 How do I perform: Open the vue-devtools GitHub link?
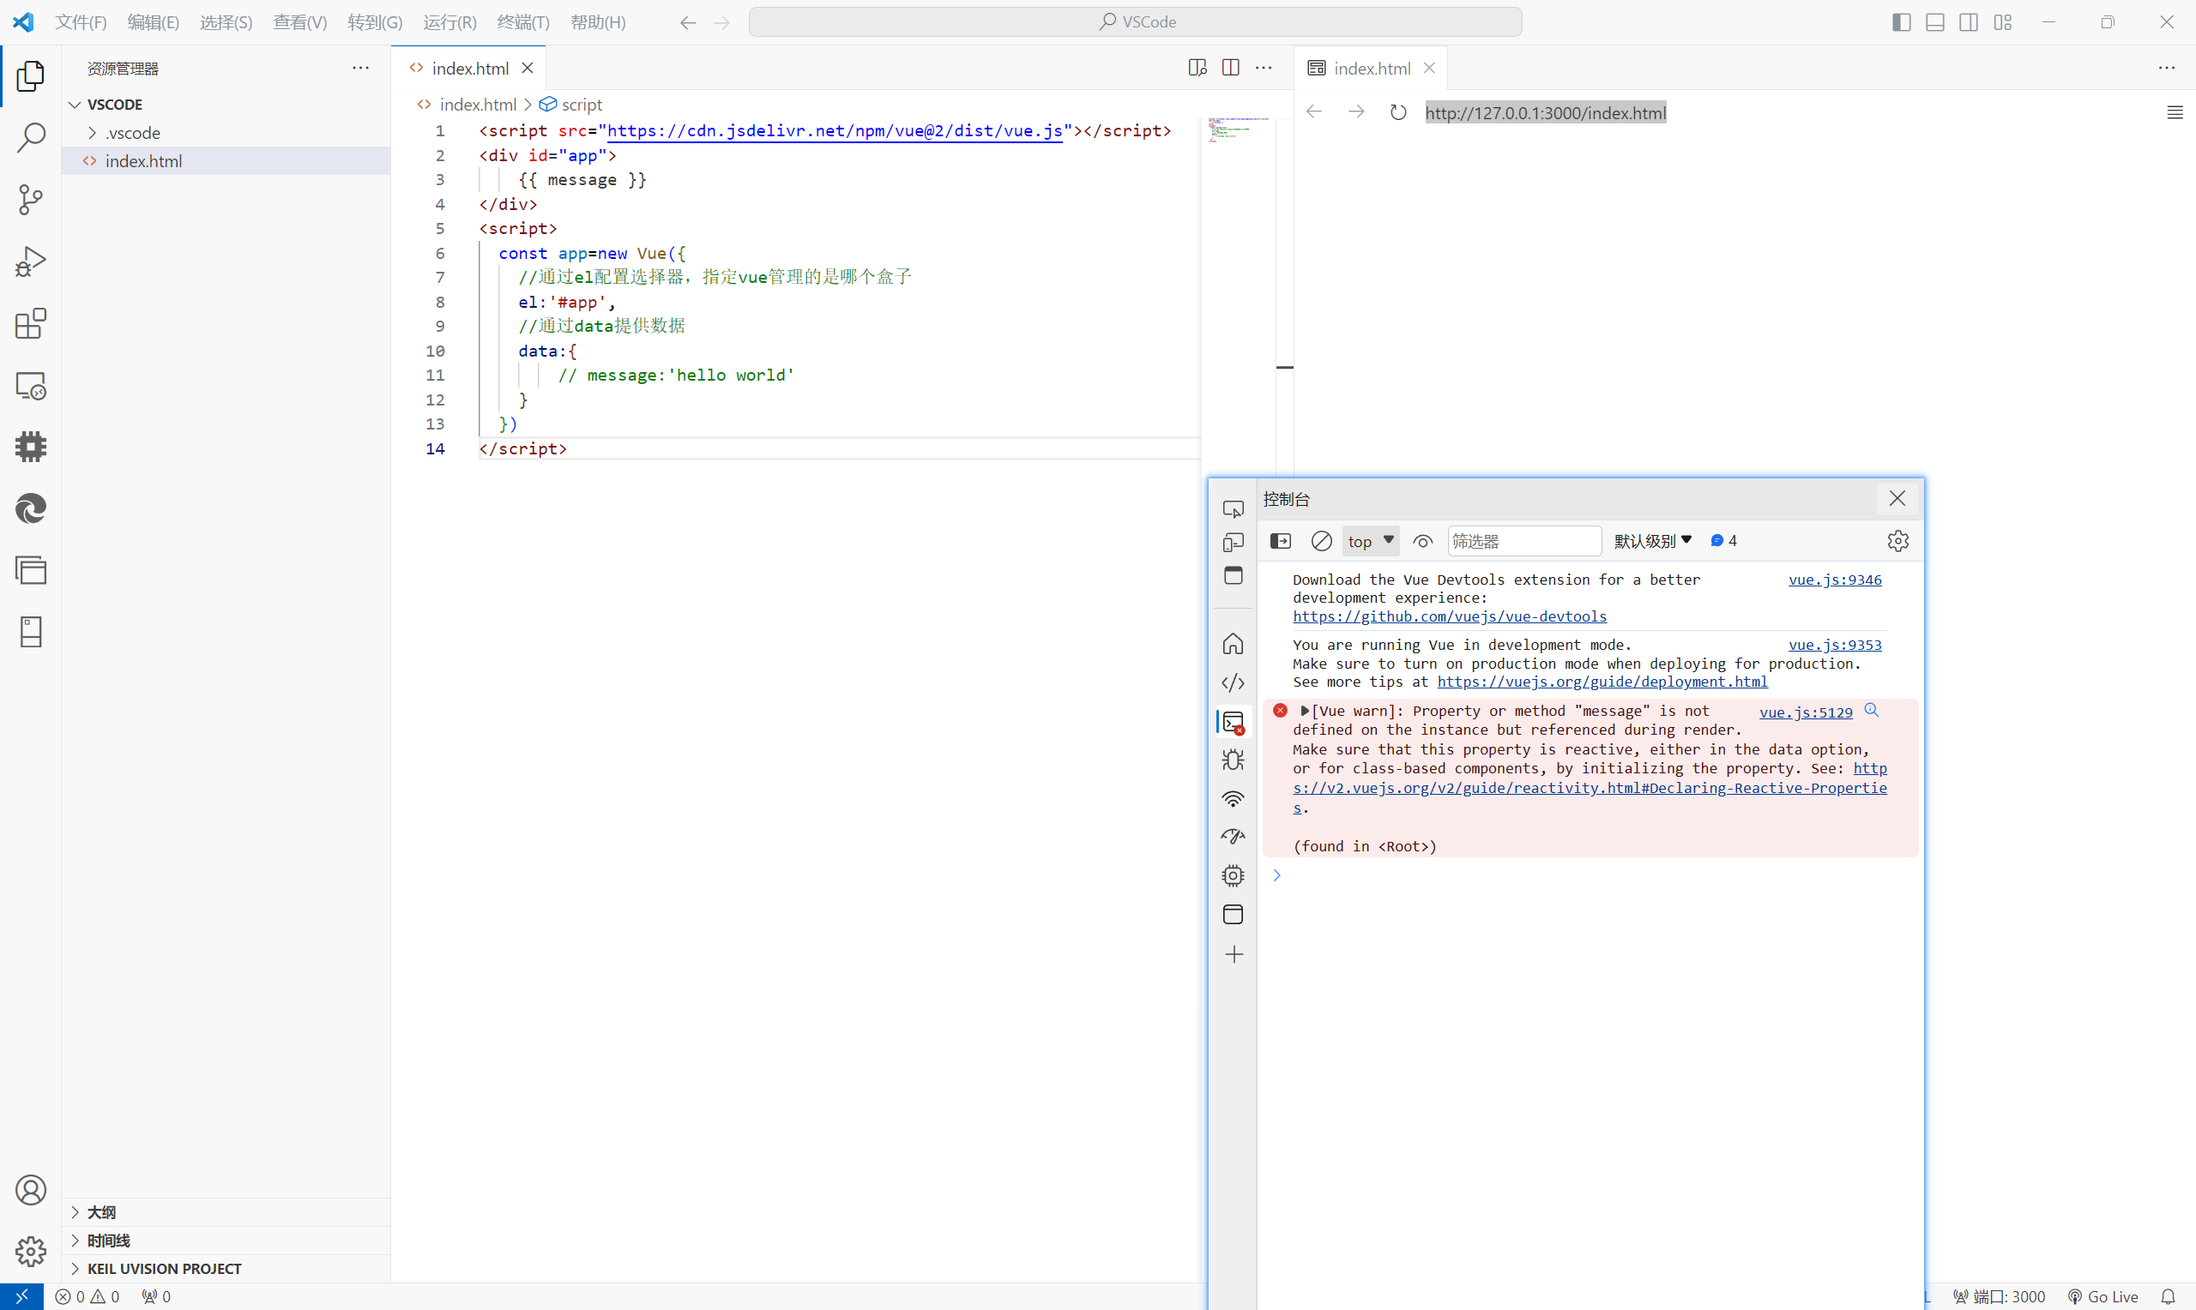point(1449,616)
